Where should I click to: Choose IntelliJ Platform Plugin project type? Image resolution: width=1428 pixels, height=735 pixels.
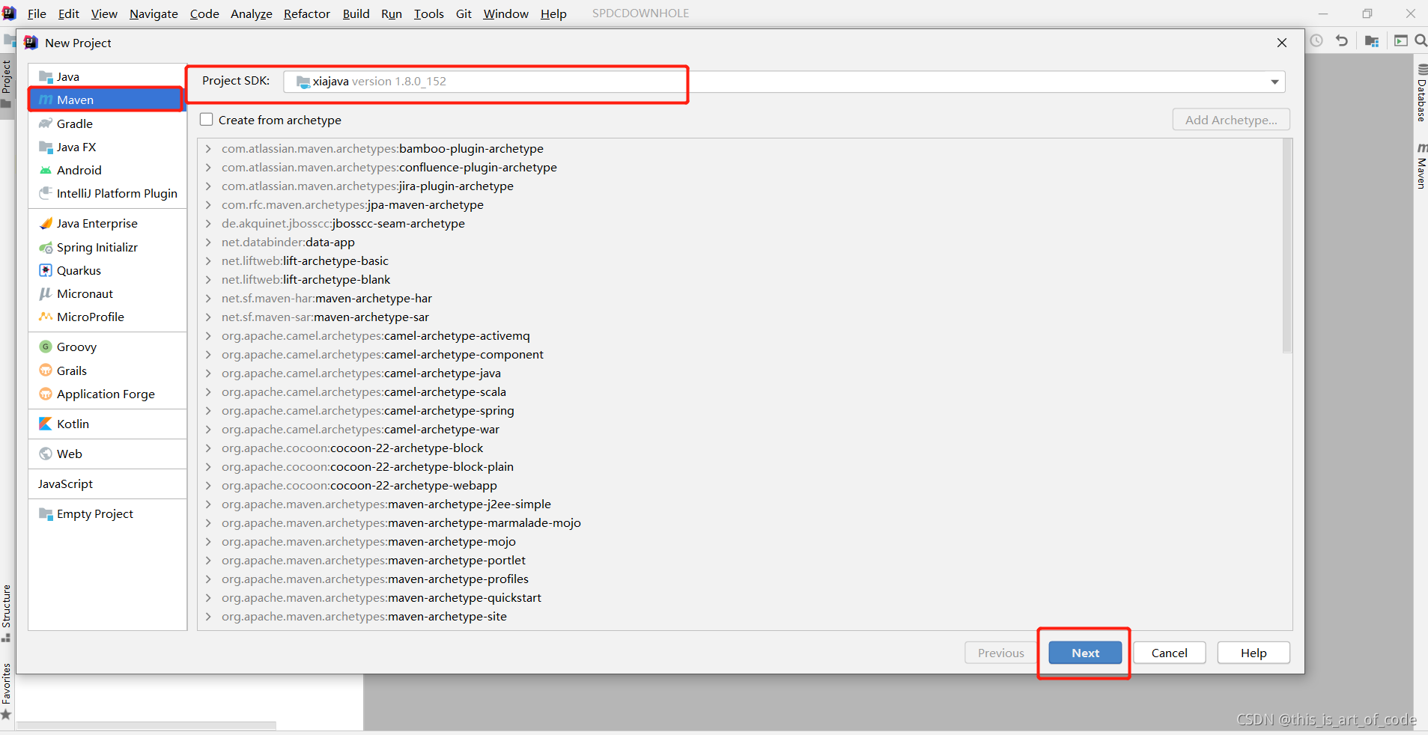coord(107,193)
